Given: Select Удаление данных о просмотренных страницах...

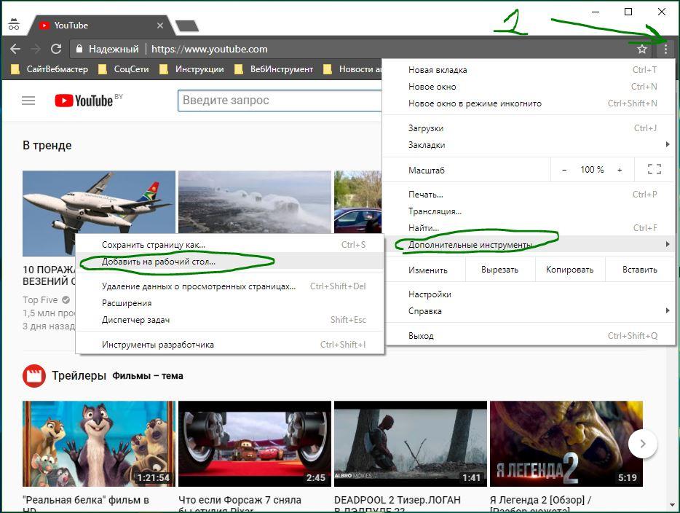Looking at the screenshot, I should tap(230, 286).
